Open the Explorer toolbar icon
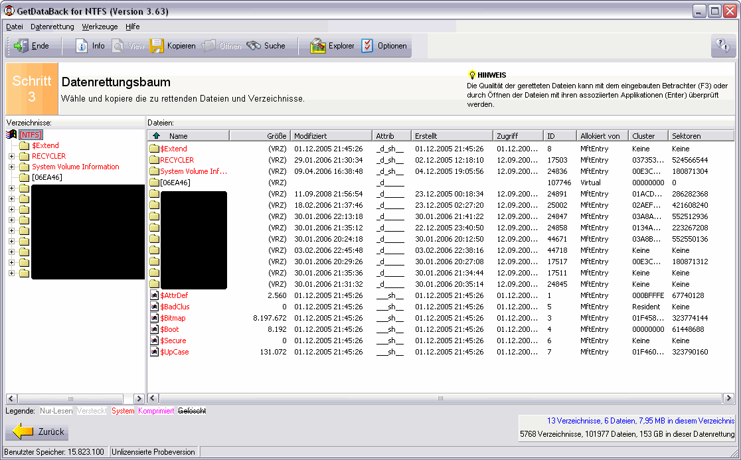 coord(318,46)
